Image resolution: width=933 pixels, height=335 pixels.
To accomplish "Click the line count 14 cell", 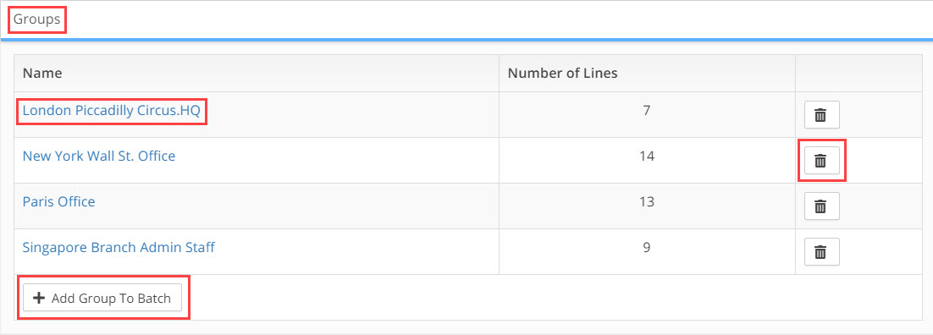I will (x=648, y=161).
